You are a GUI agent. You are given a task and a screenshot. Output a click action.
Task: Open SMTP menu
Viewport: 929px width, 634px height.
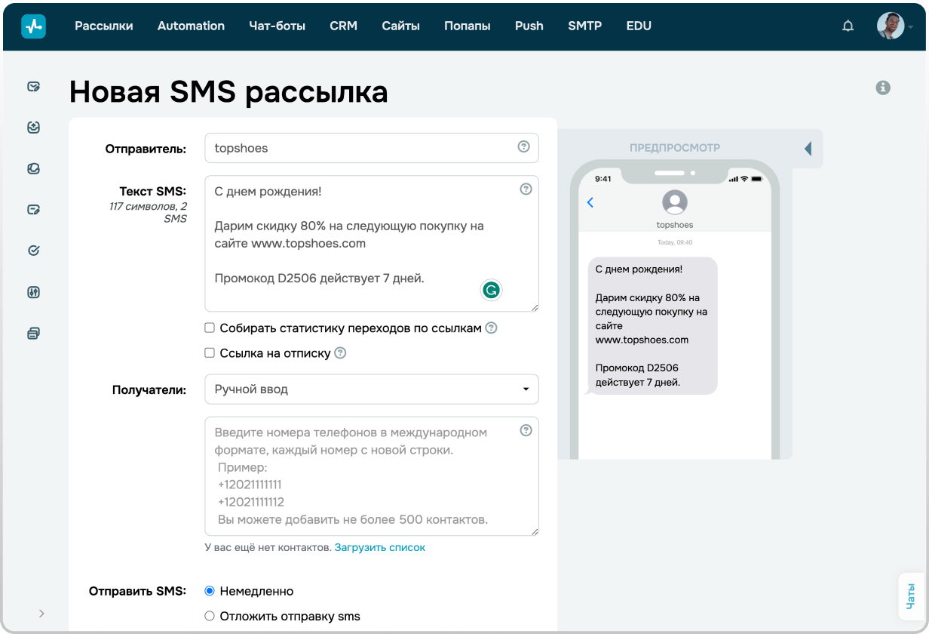tap(585, 26)
